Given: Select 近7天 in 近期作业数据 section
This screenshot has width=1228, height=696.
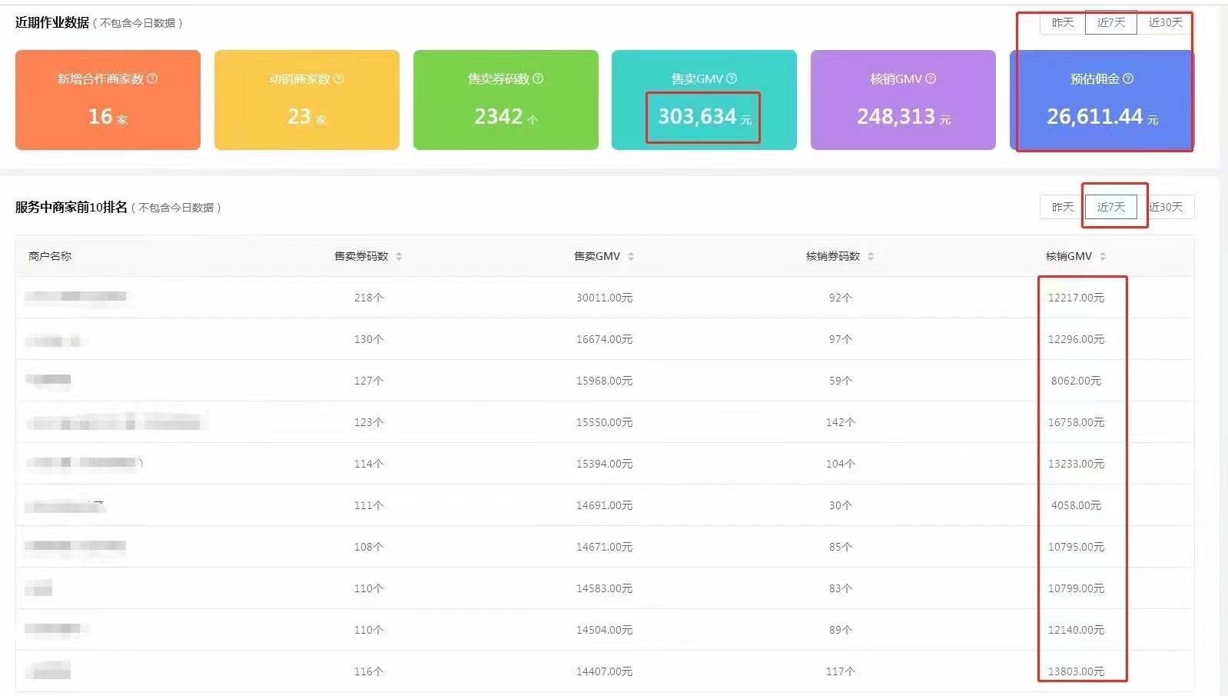Looking at the screenshot, I should [1110, 23].
